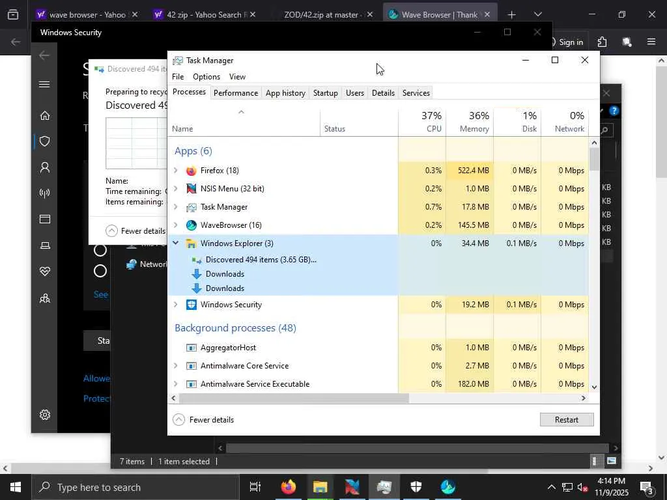Expand Antimalware Service Executable group

tap(176, 384)
